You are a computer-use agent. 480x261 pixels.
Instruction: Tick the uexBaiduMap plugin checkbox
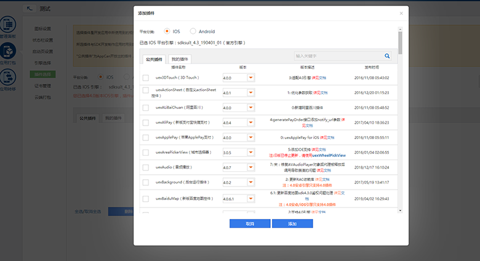pyautogui.click(x=146, y=199)
